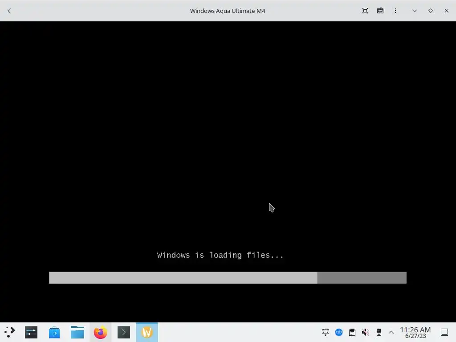The height and width of the screenshot is (342, 456).
Task: Switch to the yellow W app in taskbar
Action: click(x=147, y=332)
